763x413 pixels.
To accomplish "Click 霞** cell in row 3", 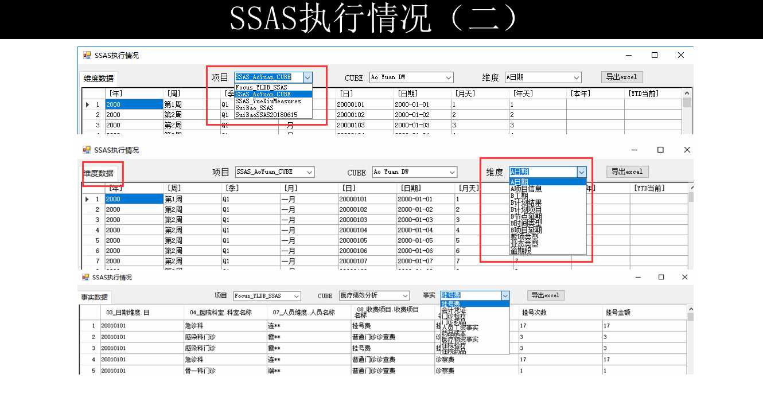I will click(309, 348).
